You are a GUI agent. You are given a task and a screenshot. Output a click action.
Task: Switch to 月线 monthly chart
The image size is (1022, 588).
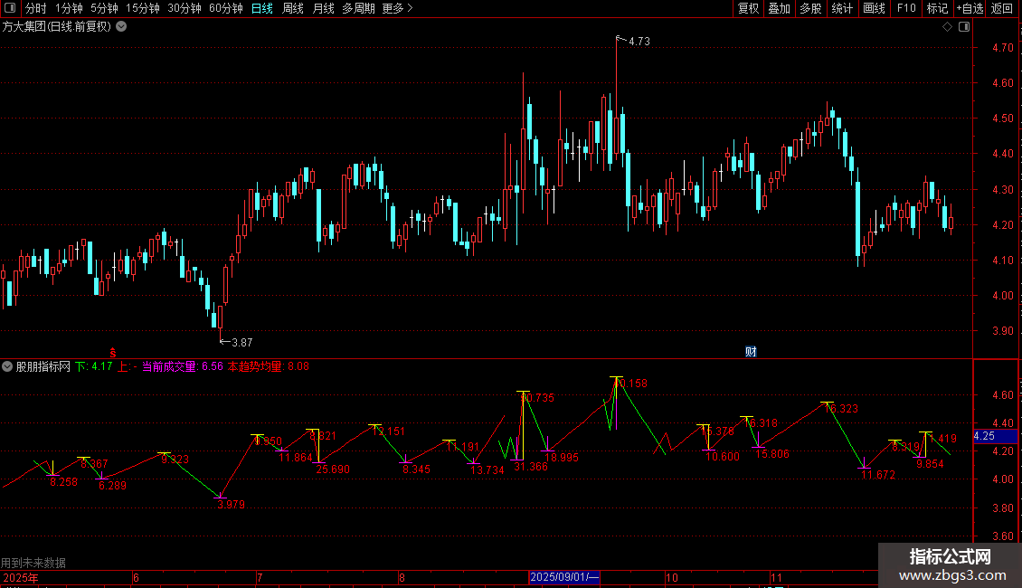point(323,8)
